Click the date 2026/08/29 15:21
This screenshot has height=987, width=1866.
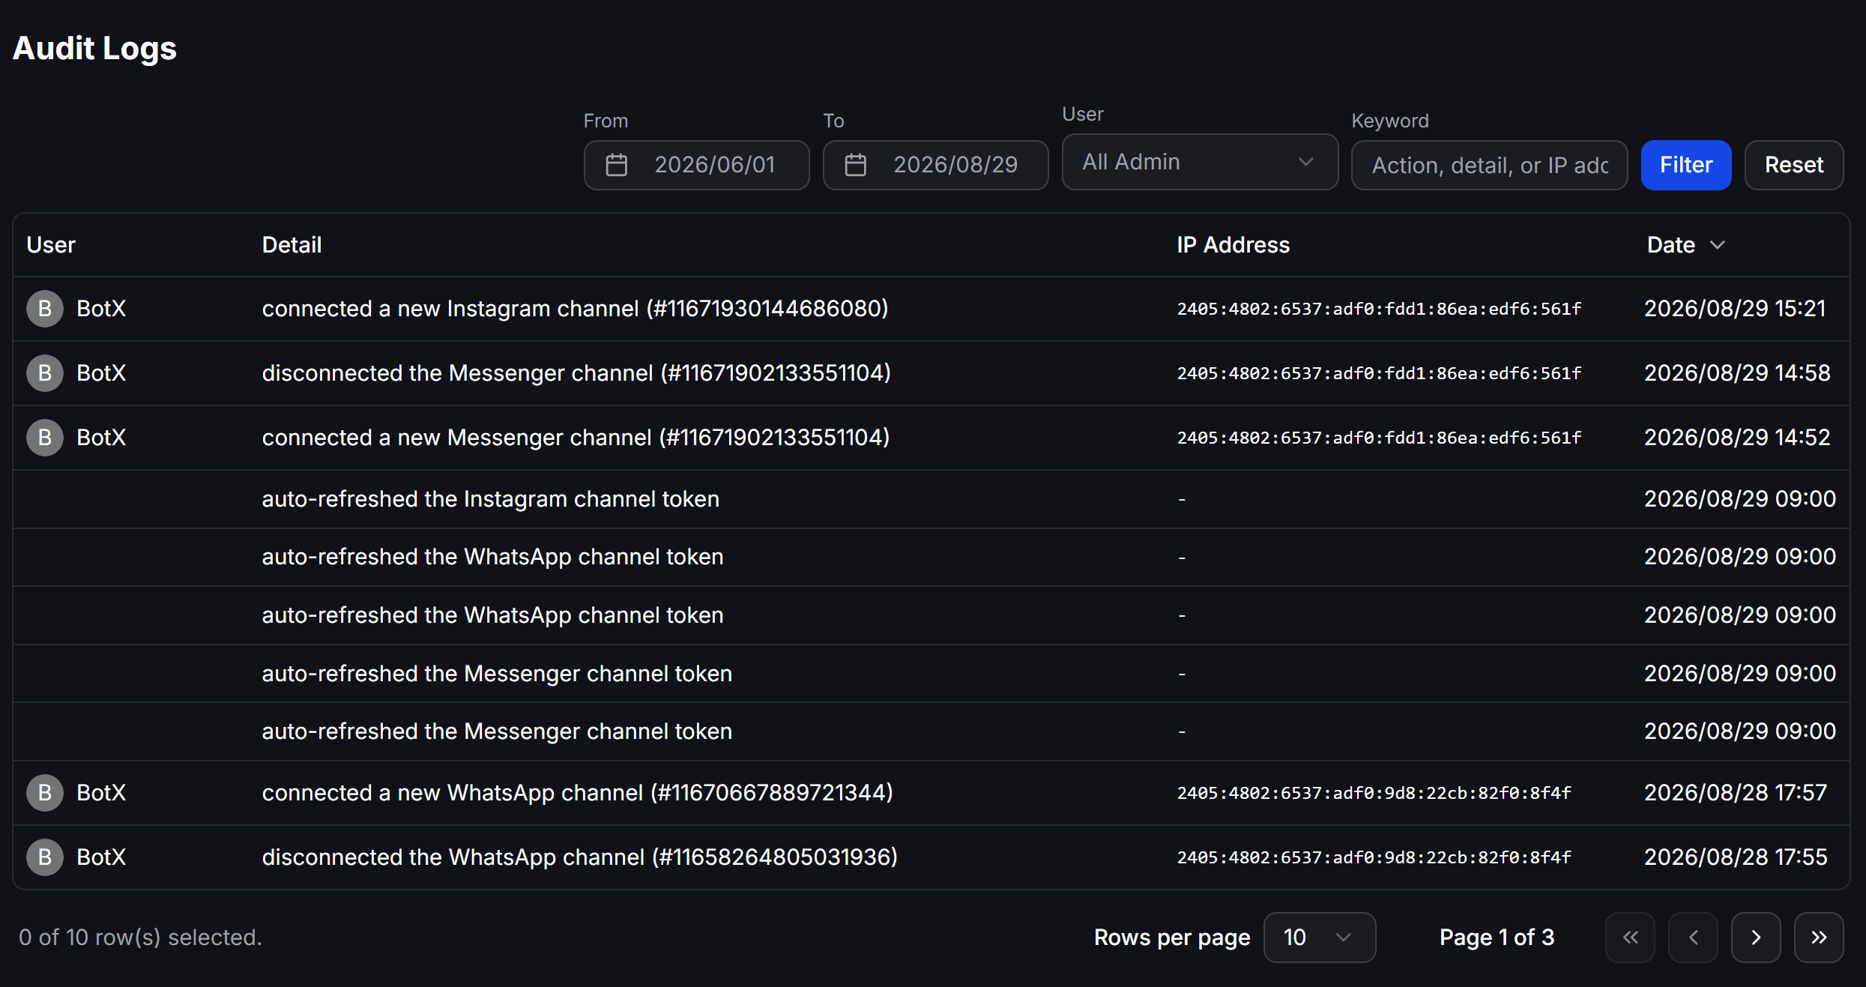(1735, 309)
